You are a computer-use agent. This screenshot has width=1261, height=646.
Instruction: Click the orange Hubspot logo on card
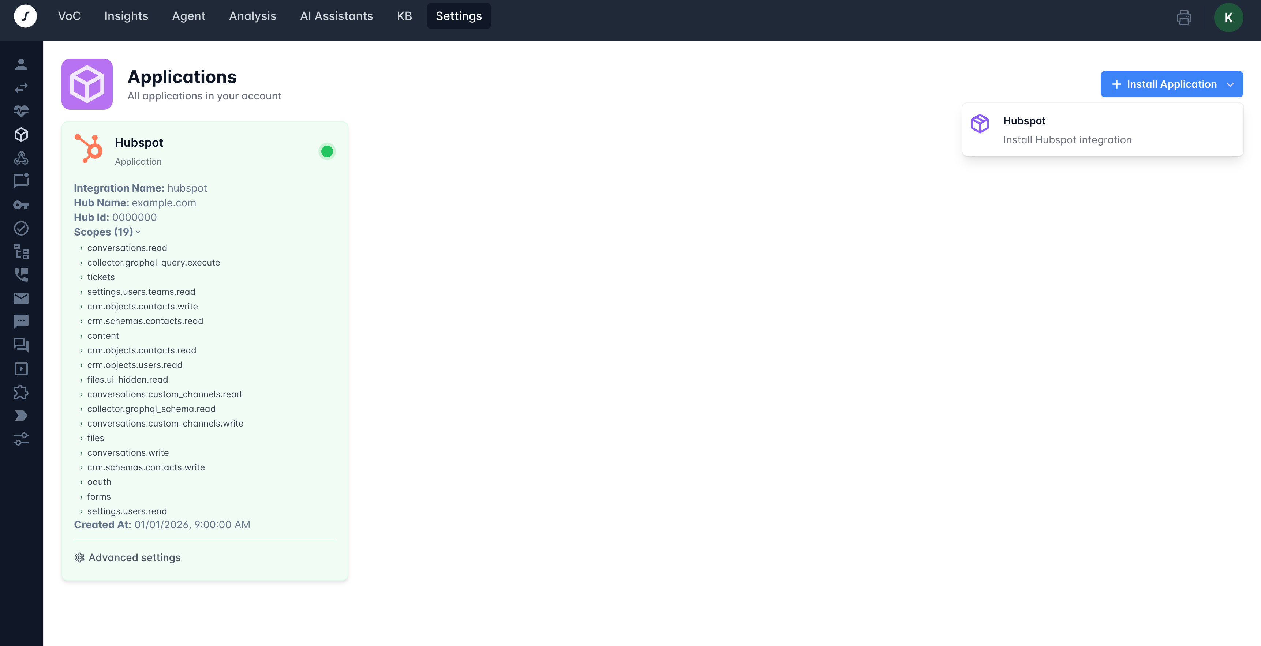89,148
